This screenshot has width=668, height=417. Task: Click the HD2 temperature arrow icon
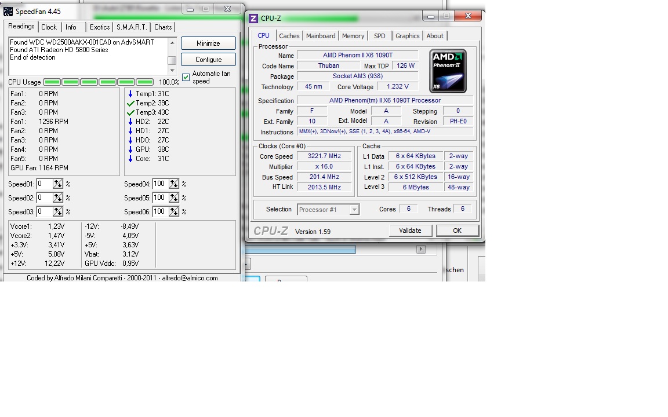click(130, 122)
